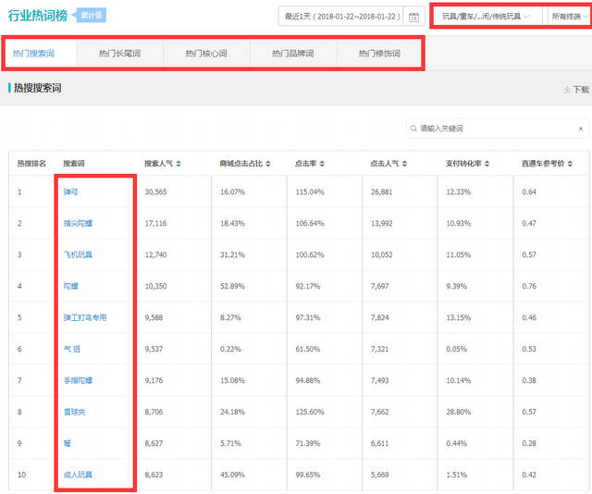Open the 飞机玩具 search term link

coord(78,254)
